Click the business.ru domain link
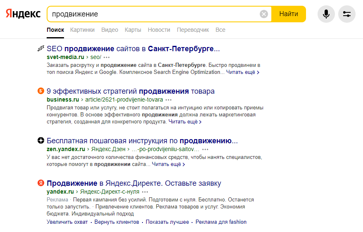 (x=63, y=99)
